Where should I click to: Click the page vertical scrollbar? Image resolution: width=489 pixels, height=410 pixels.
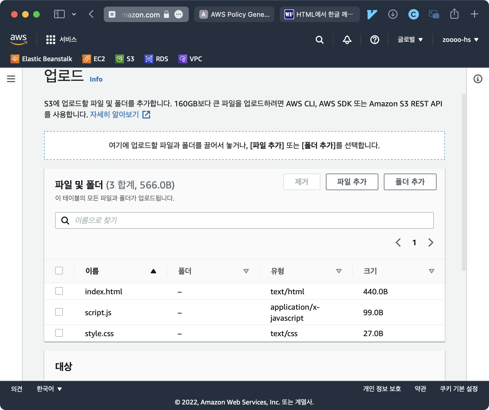pyautogui.click(x=464, y=182)
